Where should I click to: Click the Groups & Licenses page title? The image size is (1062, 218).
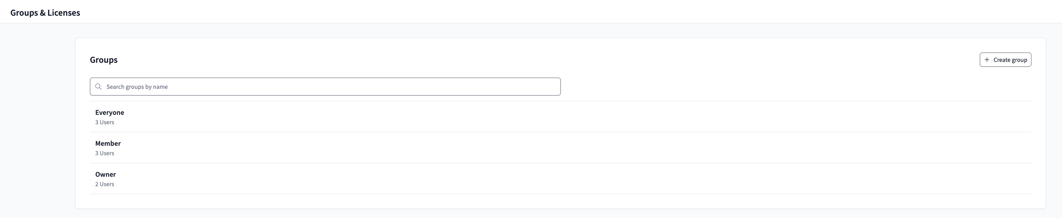click(45, 13)
